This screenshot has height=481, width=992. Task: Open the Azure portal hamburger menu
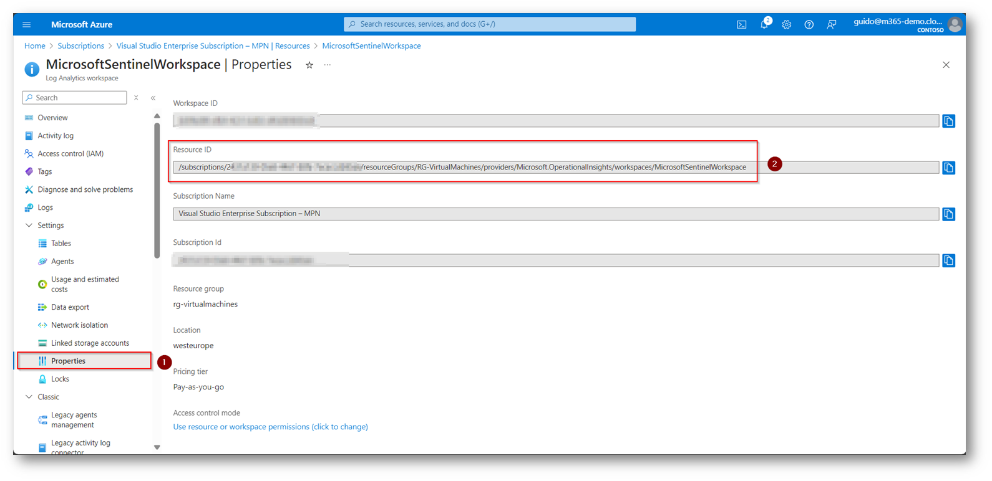tap(26, 24)
